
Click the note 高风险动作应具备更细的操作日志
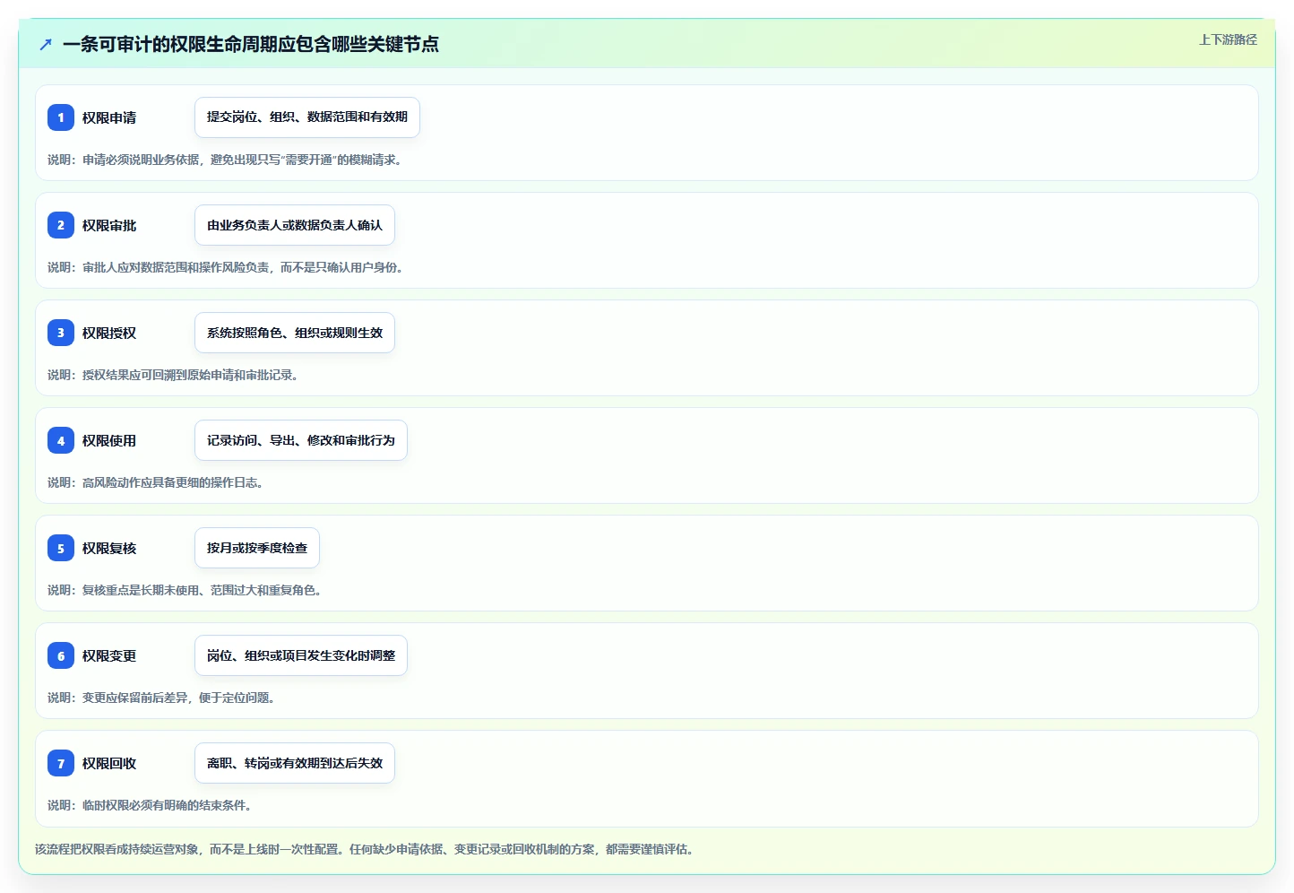coord(155,482)
